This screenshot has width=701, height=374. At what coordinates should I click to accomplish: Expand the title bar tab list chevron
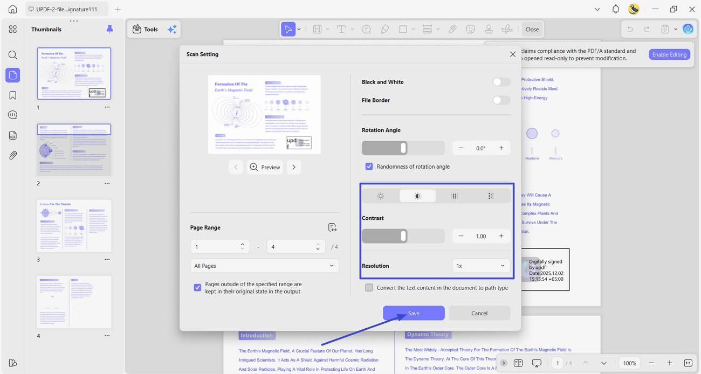point(597,9)
